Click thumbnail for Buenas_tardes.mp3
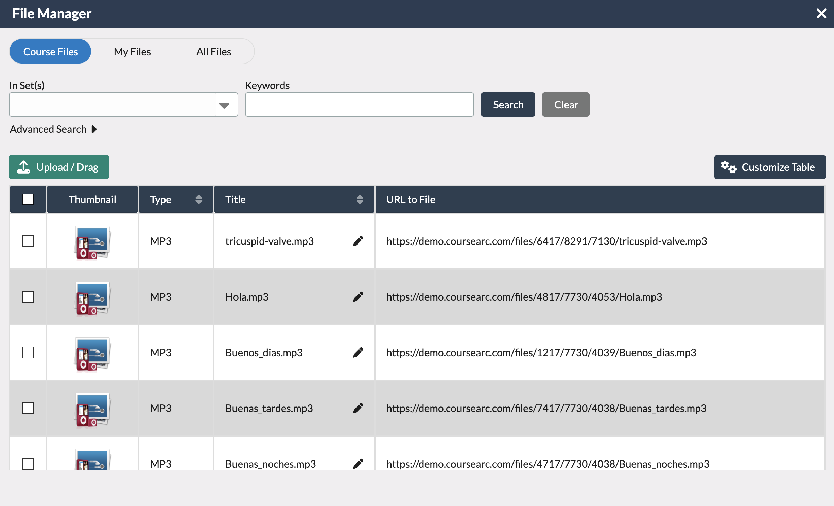Screen dimensions: 834x506 [x=92, y=410]
